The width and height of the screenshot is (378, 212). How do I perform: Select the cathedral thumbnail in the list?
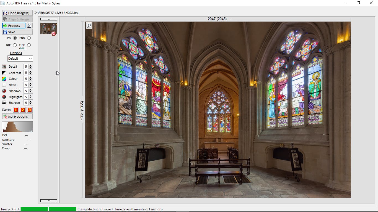coord(49,29)
